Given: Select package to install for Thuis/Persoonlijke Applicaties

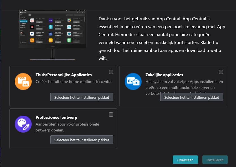Looking at the screenshot, I should point(82,97).
